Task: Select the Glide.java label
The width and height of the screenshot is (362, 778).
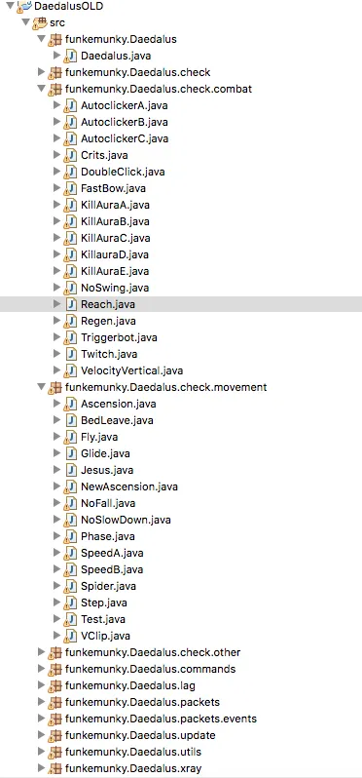Action: click(x=105, y=453)
